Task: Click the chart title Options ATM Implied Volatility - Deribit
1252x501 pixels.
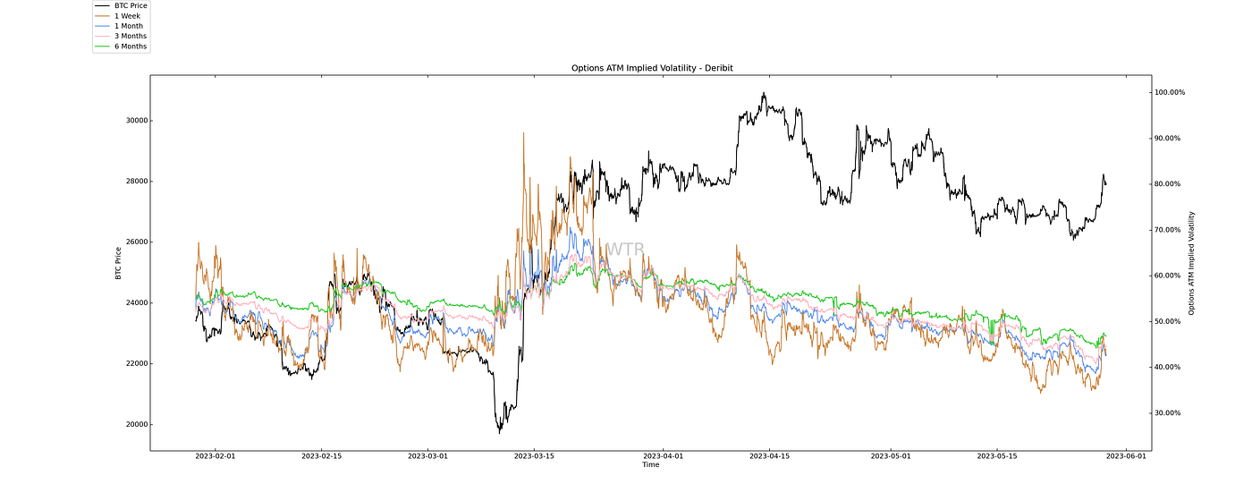Action: pos(650,68)
